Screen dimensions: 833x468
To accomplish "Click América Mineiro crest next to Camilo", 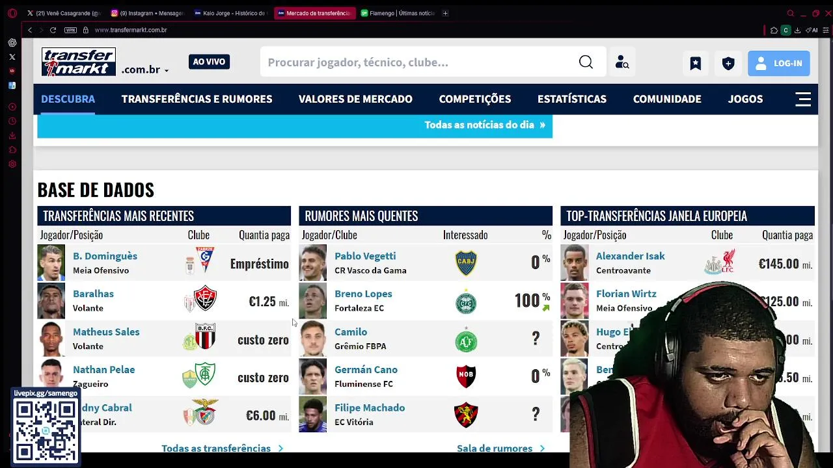I will coord(466,339).
